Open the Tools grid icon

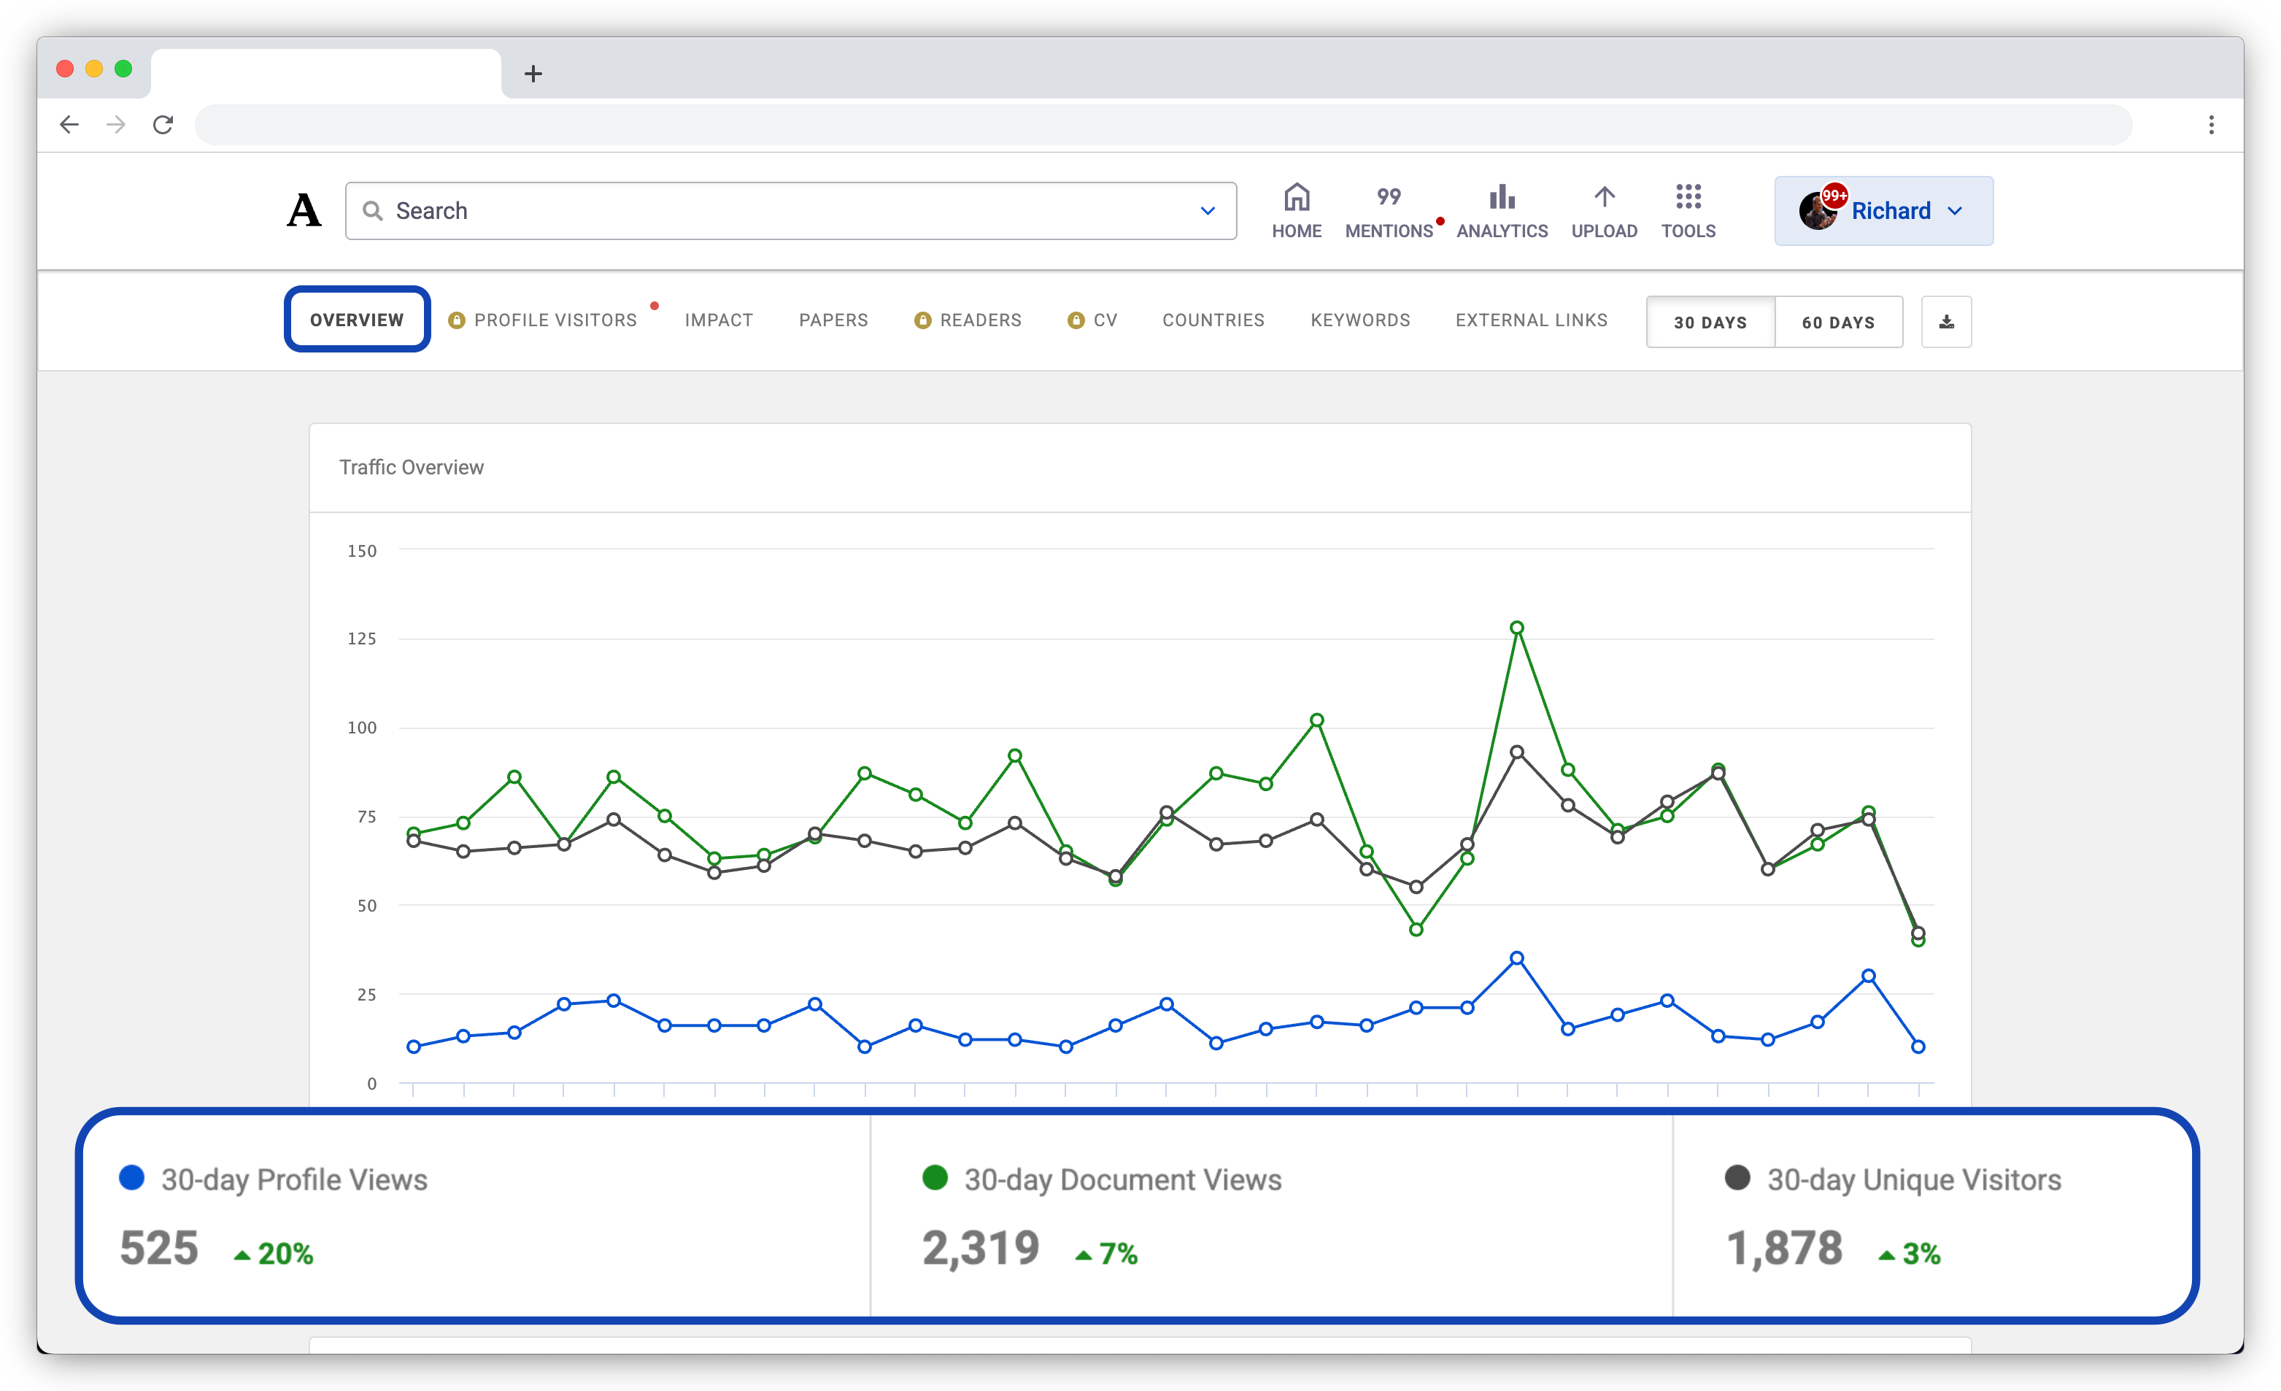coord(1688,196)
